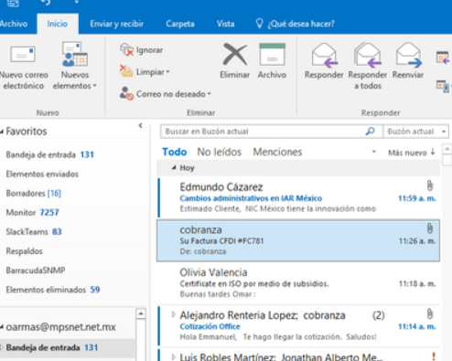Switch to the Inicio tab
The width and height of the screenshot is (452, 361).
click(x=58, y=24)
